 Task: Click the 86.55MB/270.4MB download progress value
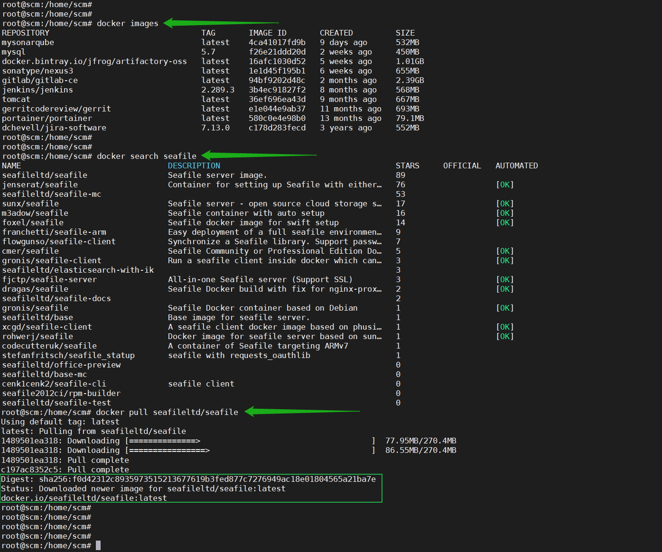click(421, 450)
